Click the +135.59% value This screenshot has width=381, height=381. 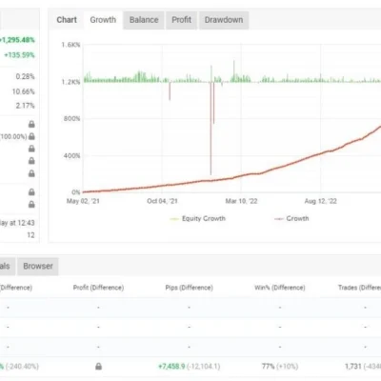tap(19, 55)
